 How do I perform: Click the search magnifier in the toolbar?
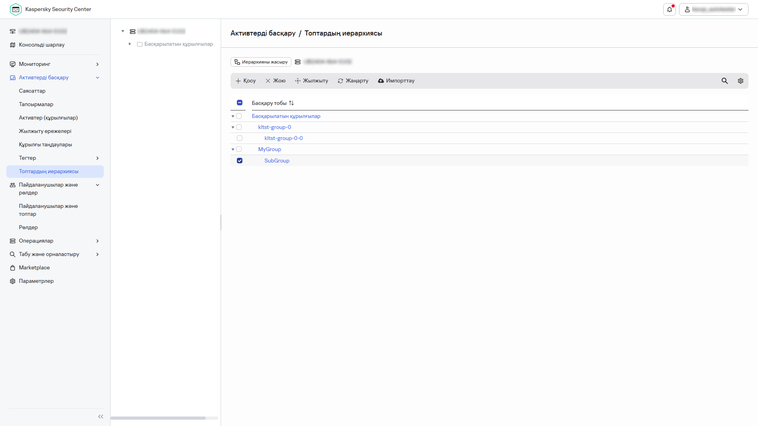pos(724,81)
